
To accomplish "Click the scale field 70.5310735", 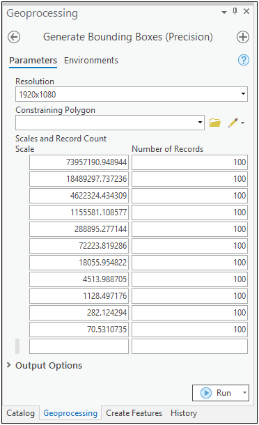I will pos(79,330).
